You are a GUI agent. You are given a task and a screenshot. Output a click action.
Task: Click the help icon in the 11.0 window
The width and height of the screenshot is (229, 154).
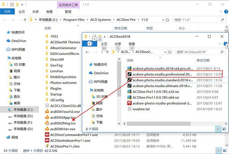click(226, 11)
